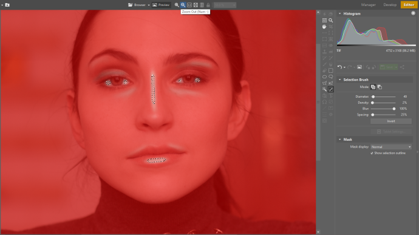Switch to the Manager tab
This screenshot has width=419, height=235.
(x=368, y=5)
